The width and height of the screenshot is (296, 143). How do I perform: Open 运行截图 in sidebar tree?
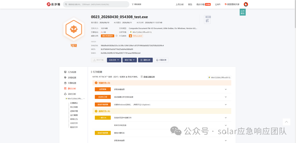[x=74, y=115]
